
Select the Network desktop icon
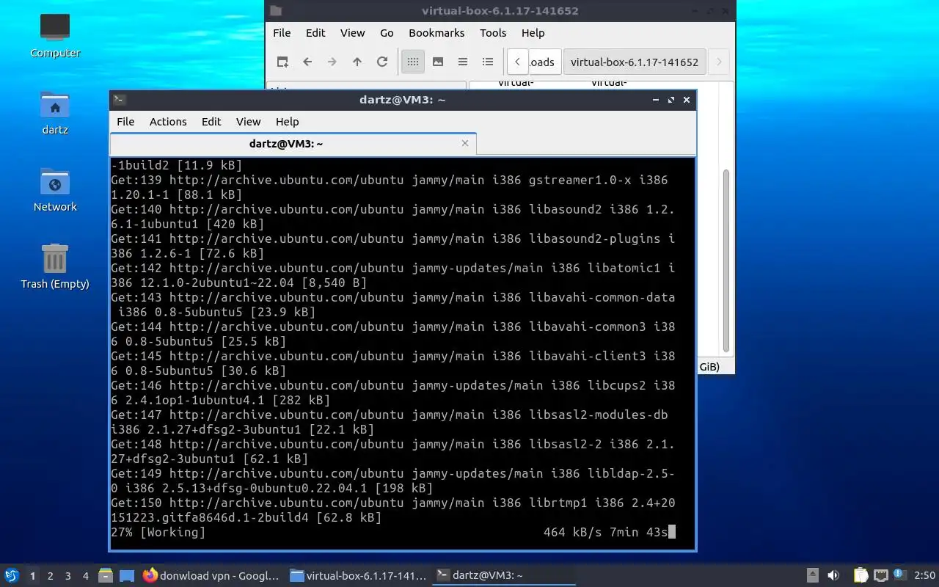click(x=55, y=190)
